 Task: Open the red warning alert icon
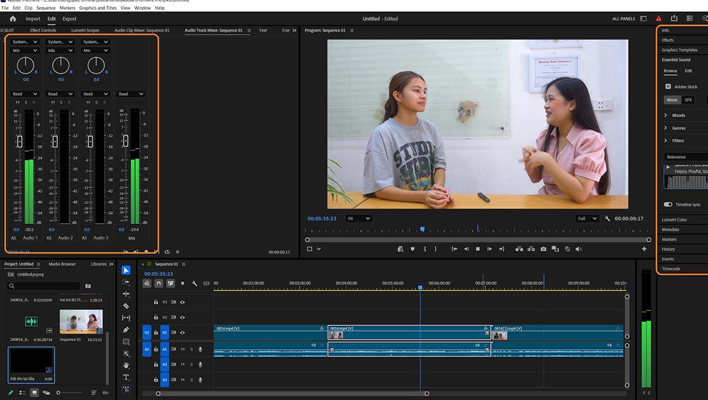[659, 19]
